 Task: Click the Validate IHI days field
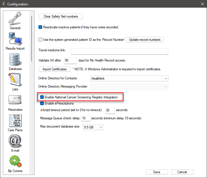point(70,61)
